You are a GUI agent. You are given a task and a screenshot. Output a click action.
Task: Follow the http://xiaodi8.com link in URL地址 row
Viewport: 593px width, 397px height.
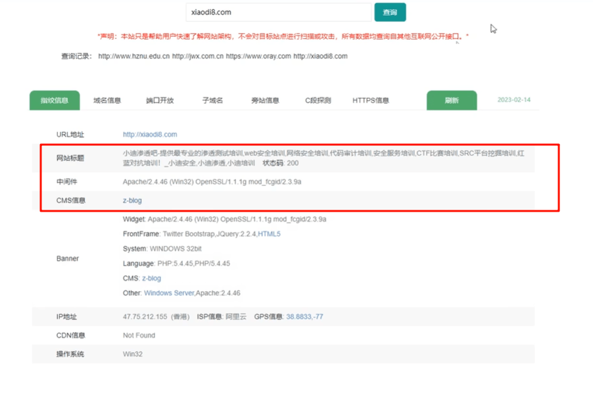point(150,134)
